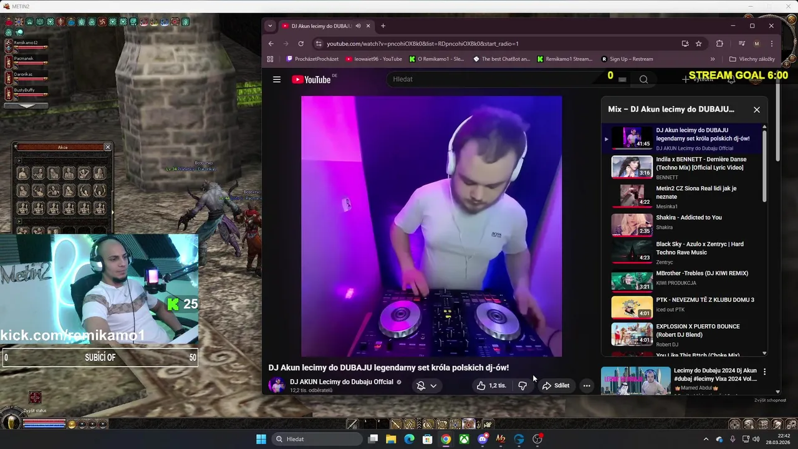798x449 pixels.
Task: Open the O Remikamo1 bookmark
Action: [436, 59]
